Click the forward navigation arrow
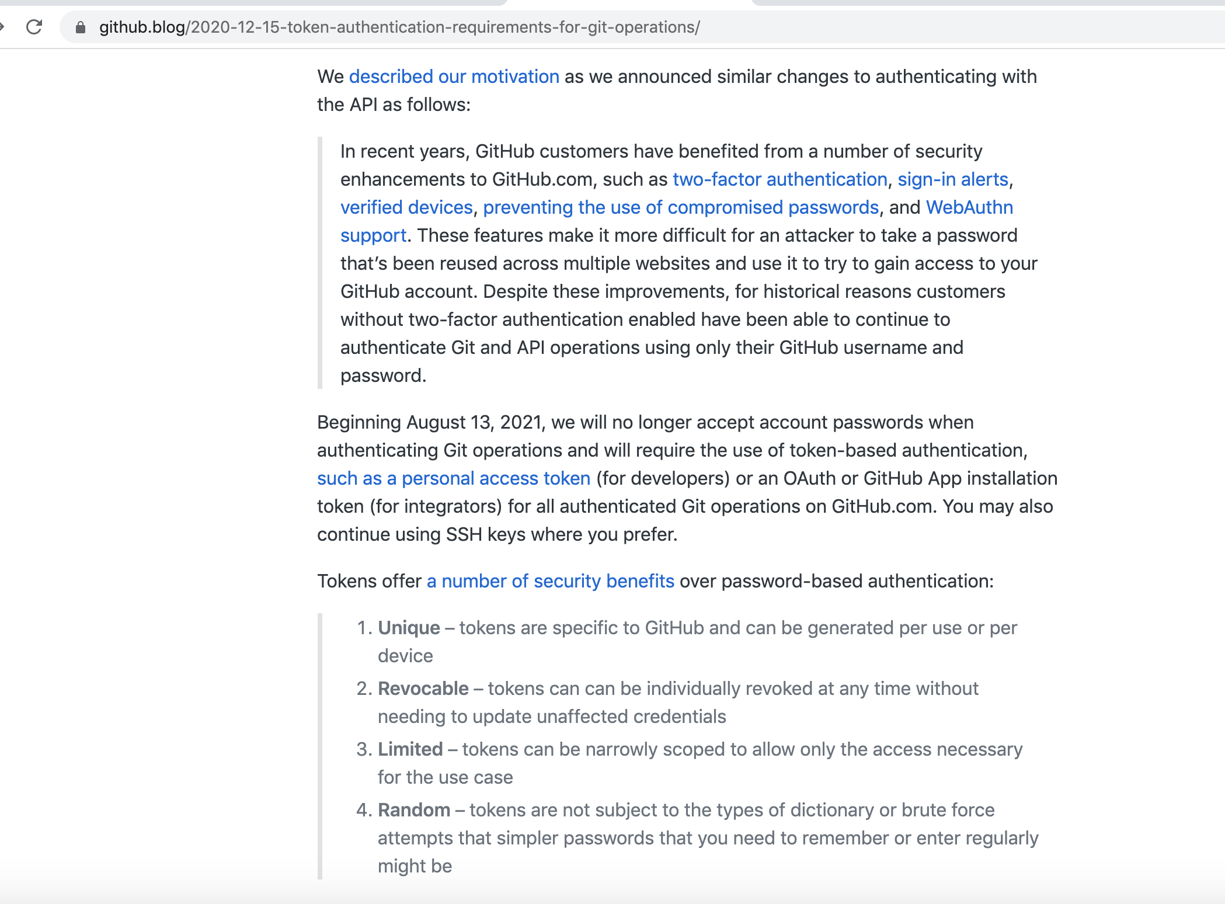Image resolution: width=1225 pixels, height=904 pixels. click(2, 27)
